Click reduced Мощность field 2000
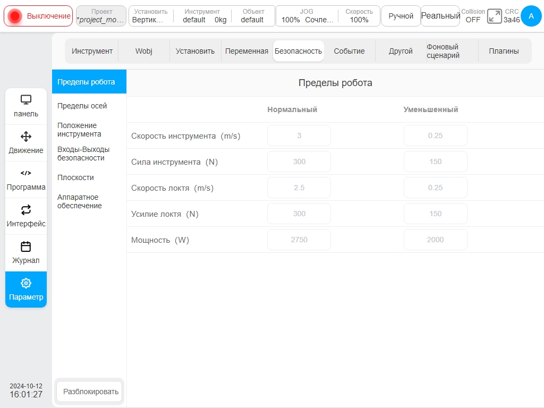Image resolution: width=544 pixels, height=408 pixels. [x=436, y=240]
